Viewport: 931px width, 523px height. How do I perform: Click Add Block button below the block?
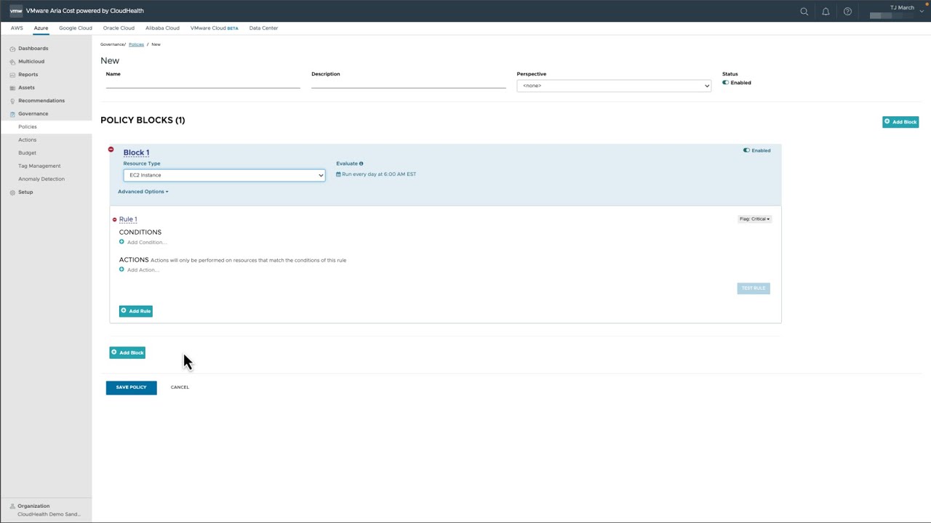pos(127,353)
